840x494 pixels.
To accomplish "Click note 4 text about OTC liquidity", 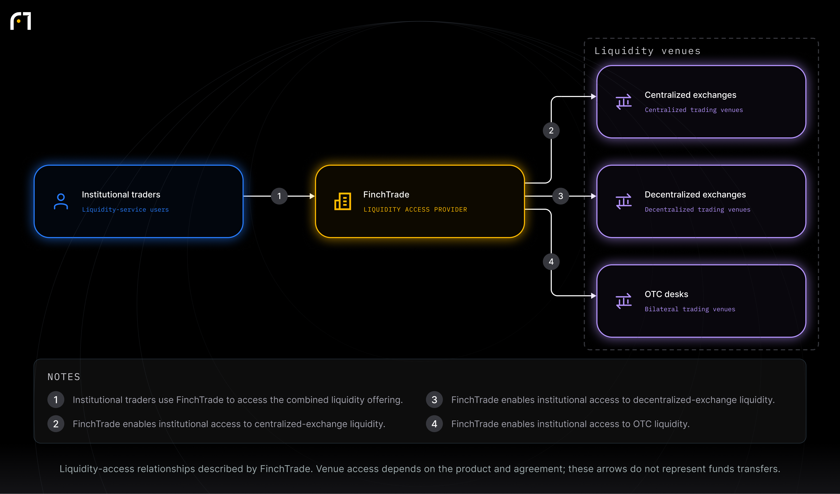I will coord(570,424).
